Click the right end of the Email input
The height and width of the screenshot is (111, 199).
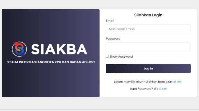coord(188,29)
